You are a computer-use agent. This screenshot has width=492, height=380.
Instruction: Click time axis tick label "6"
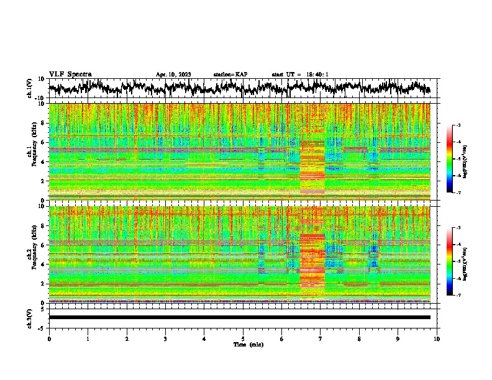coord(281,339)
